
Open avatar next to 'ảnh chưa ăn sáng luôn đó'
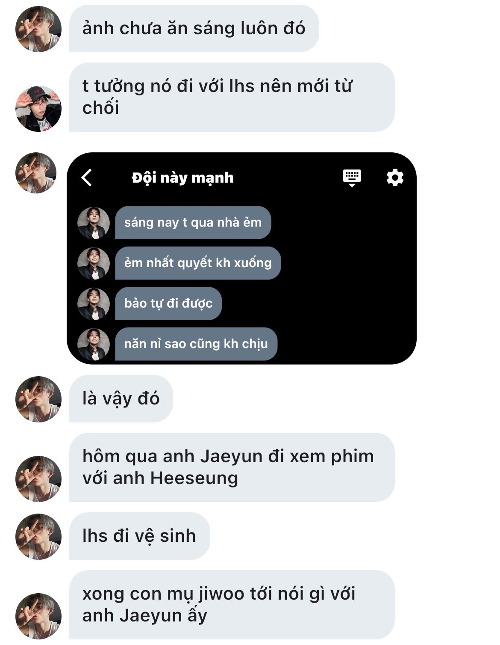[x=38, y=29]
